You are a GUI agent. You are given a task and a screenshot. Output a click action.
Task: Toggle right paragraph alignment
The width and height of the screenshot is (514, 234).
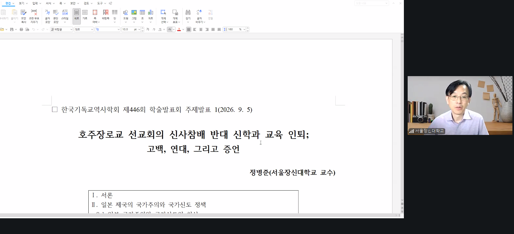tap(207, 30)
